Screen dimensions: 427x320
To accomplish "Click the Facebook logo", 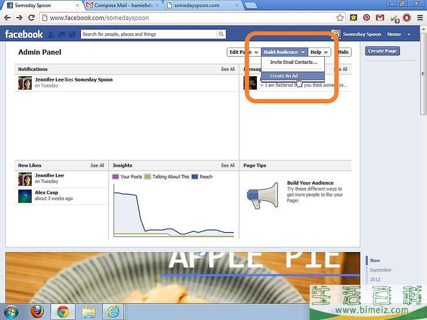I will click(24, 34).
